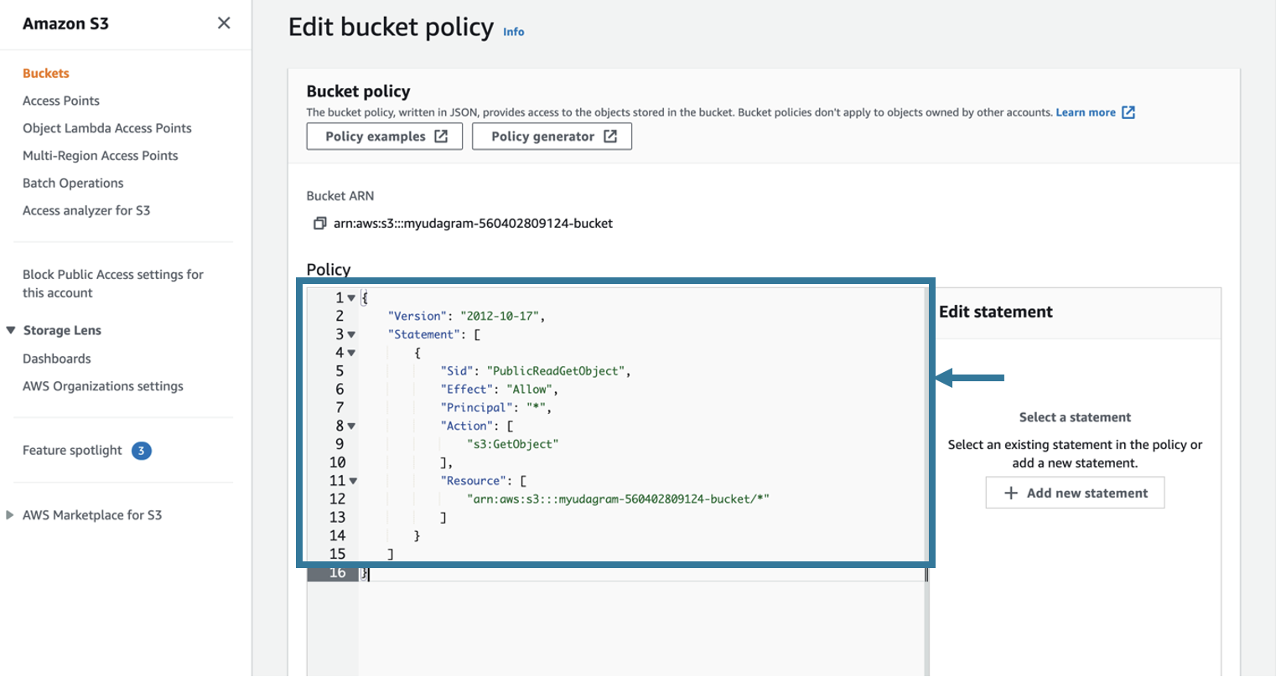This screenshot has width=1281, height=682.
Task: Click the external link icon beside Learn more
Action: (1129, 112)
